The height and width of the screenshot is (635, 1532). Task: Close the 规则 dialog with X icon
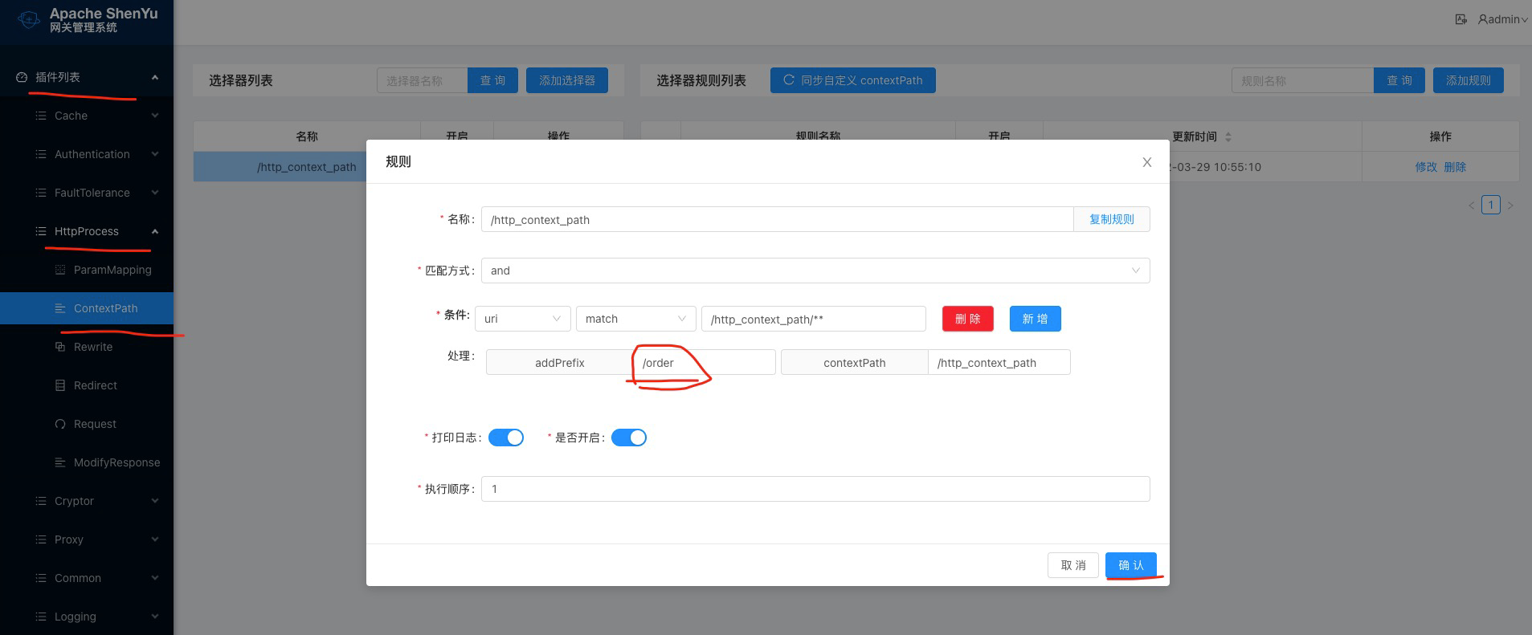pyautogui.click(x=1146, y=162)
